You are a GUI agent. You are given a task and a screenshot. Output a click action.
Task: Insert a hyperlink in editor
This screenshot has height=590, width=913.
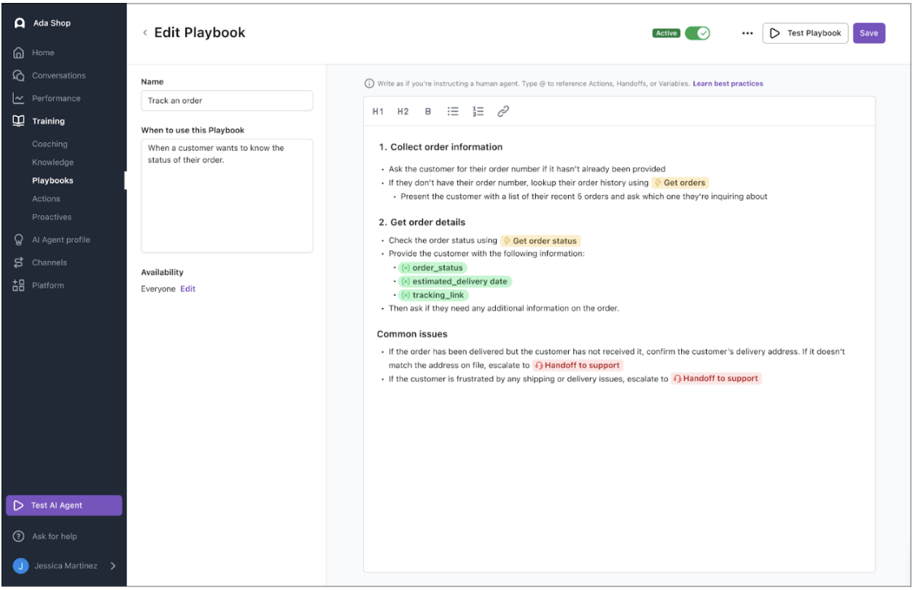503,111
